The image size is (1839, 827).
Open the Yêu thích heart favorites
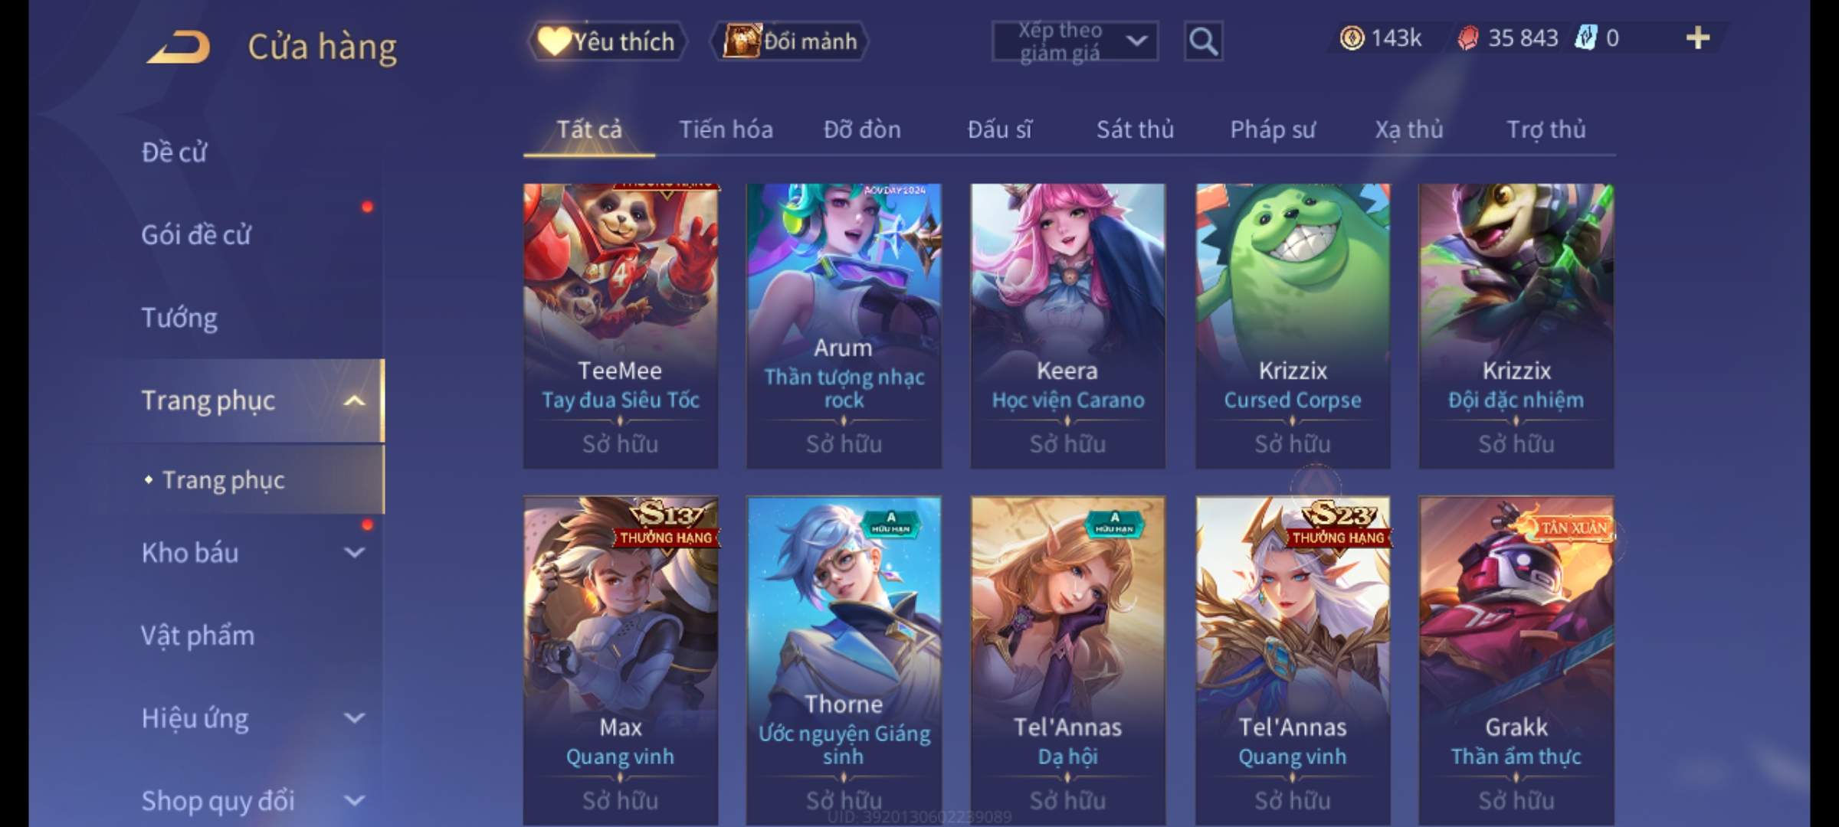point(608,41)
